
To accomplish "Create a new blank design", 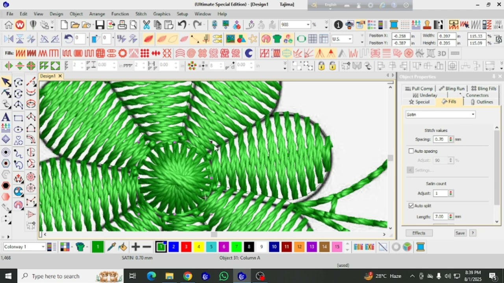I will [64, 25].
